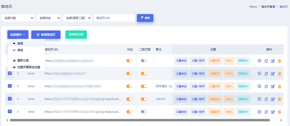Click the edit icon in the first row
Screen dimensions: 290x126
pyautogui.click(x=273, y=61)
